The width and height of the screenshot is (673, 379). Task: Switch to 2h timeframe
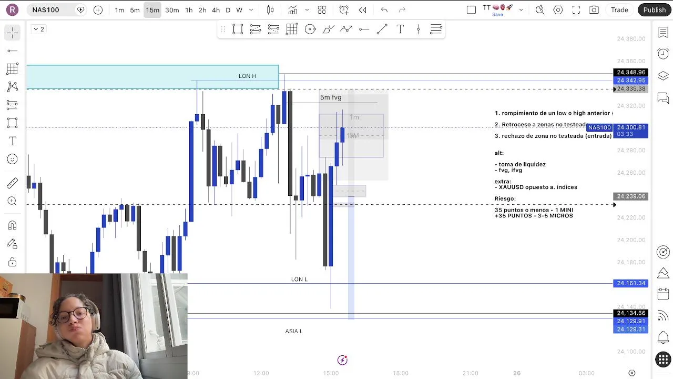point(202,10)
